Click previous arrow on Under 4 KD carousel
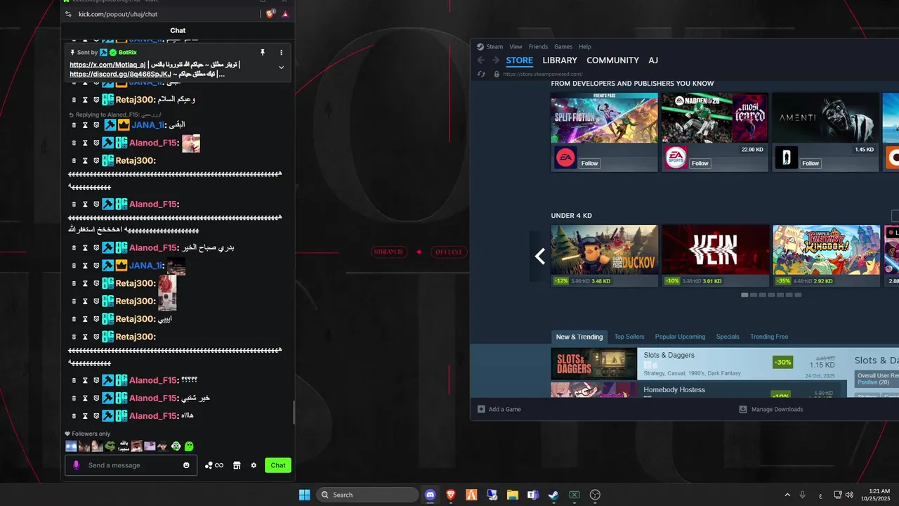The width and height of the screenshot is (899, 506). [539, 257]
